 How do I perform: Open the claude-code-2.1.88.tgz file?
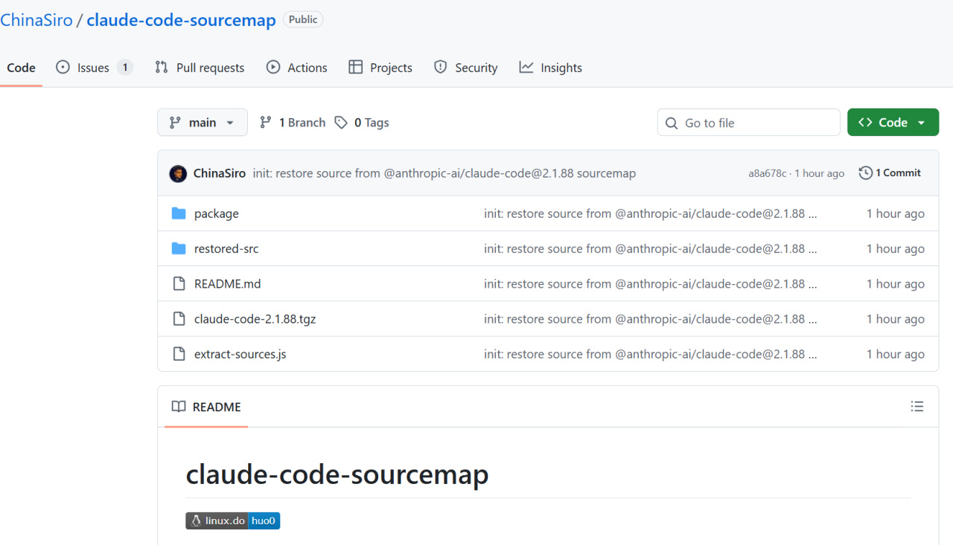pos(255,319)
